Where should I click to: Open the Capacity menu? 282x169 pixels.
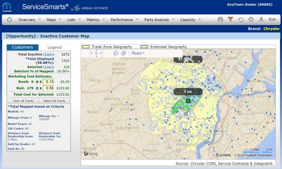[x=187, y=20]
